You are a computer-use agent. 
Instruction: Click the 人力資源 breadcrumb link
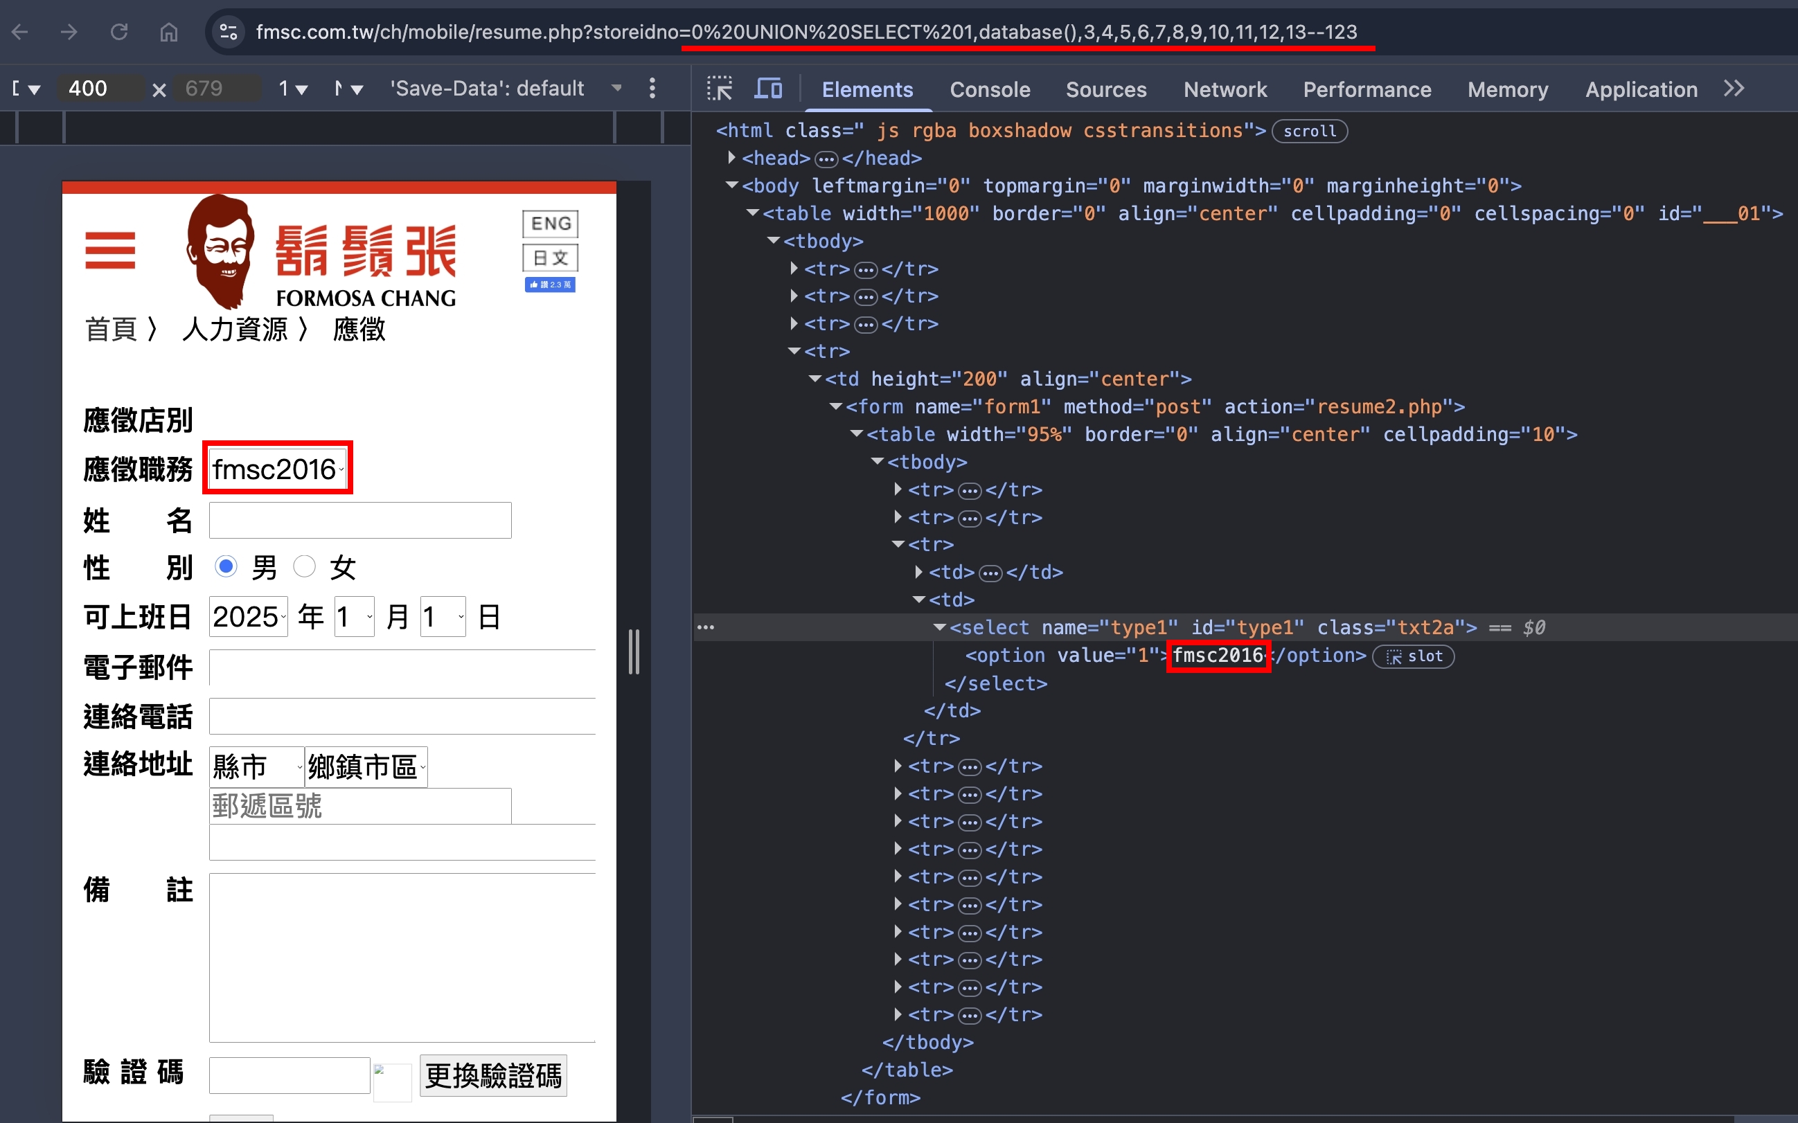pos(235,329)
